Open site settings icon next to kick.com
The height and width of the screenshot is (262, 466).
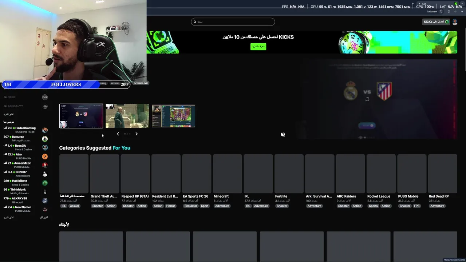click(441, 11)
